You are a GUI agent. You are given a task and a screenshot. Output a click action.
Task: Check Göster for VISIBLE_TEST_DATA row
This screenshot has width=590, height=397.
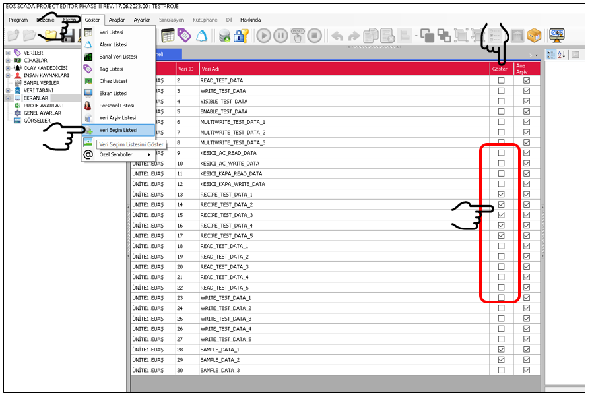tap(501, 101)
